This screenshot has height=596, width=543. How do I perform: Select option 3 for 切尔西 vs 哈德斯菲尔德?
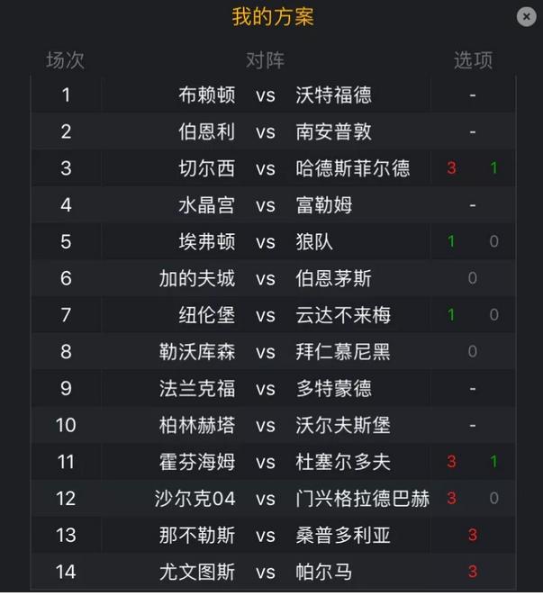pos(451,168)
